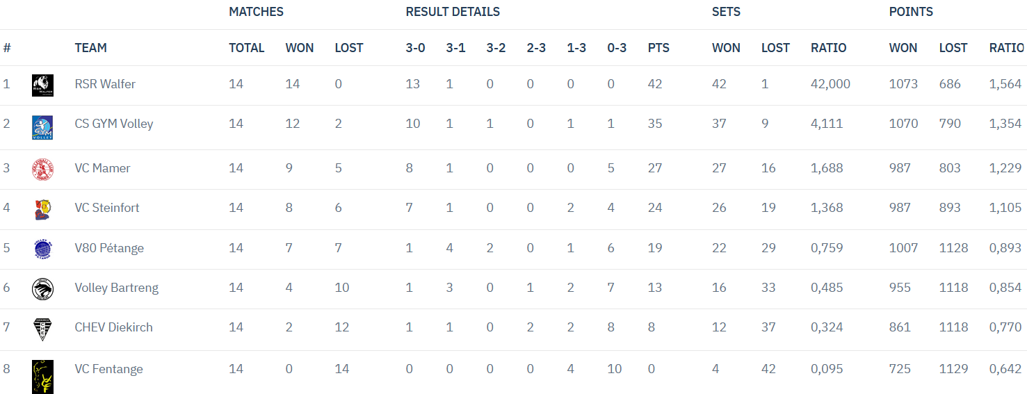Click the VC Fentange team logo
Image resolution: width=1027 pixels, height=394 pixels.
tap(42, 376)
